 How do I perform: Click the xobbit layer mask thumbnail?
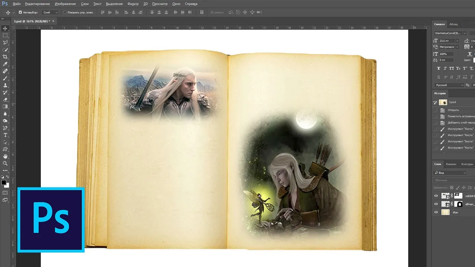[x=459, y=195]
